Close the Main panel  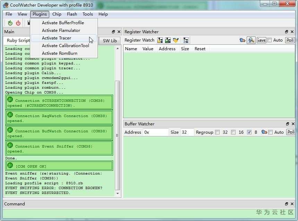[x=119, y=32]
